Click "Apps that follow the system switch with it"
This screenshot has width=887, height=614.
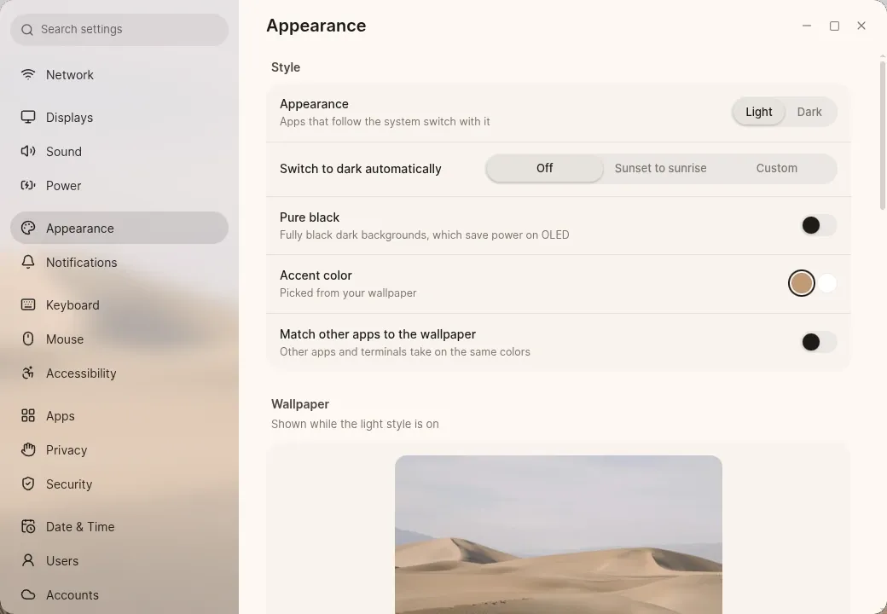tap(385, 122)
